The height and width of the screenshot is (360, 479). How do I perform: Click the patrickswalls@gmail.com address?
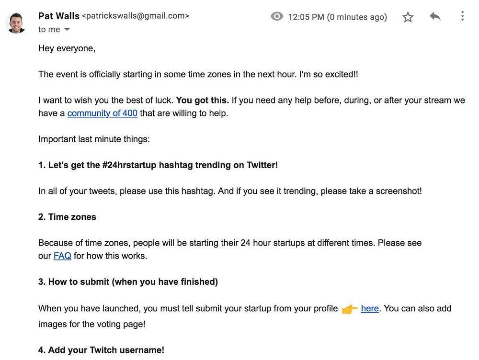(x=136, y=16)
